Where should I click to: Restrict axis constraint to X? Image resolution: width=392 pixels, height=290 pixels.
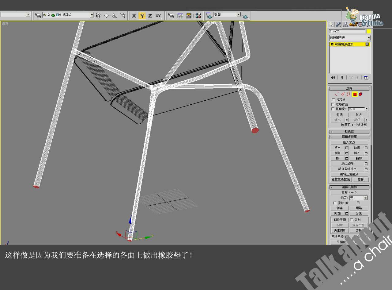coord(134,16)
